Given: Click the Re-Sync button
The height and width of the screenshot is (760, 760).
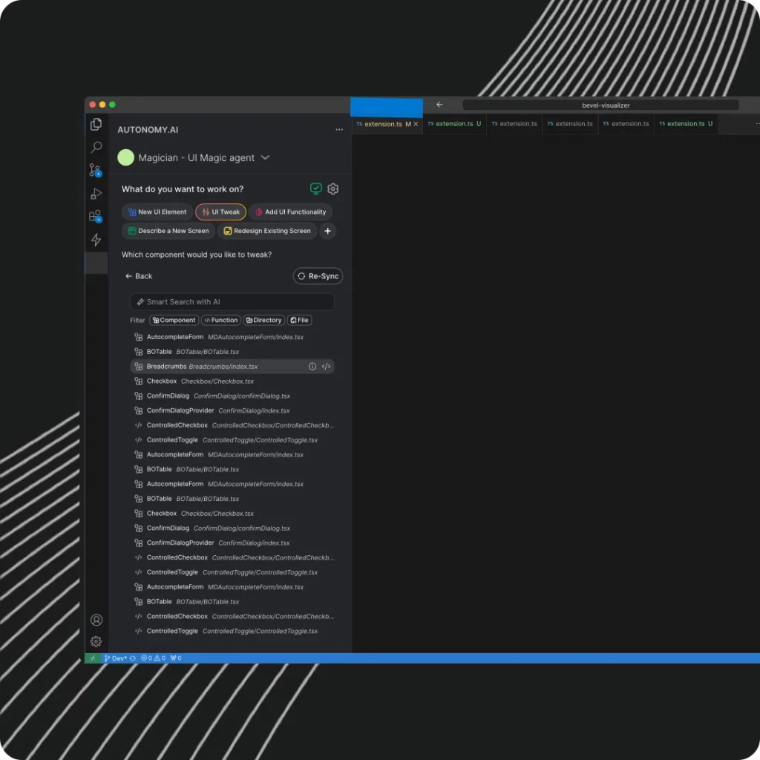Looking at the screenshot, I should click(318, 276).
